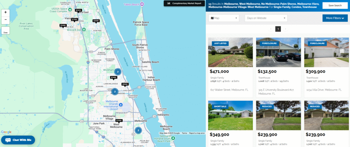Click the $349K marker above Lansing Ridge
The image size is (350, 147).
(113, 78)
